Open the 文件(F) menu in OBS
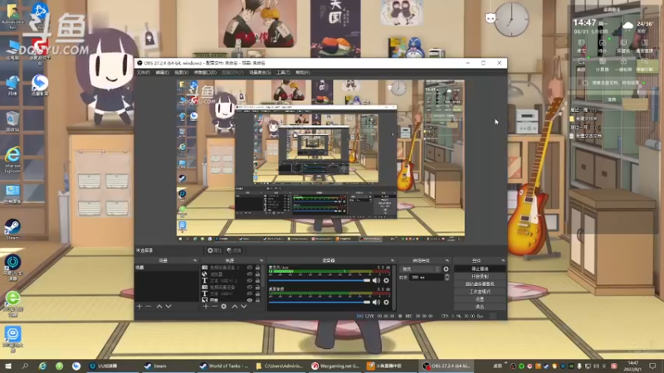Image resolution: width=664 pixels, height=373 pixels. [143, 72]
